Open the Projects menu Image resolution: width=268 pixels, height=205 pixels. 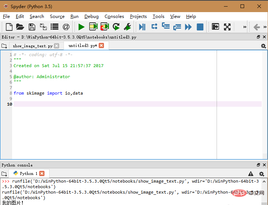(138, 17)
